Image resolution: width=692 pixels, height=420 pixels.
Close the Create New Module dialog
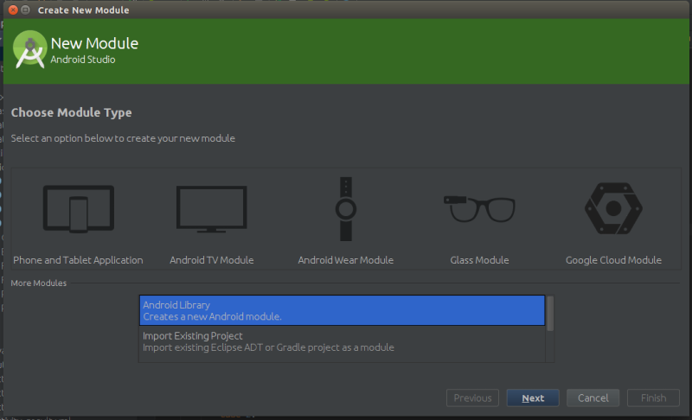(x=13, y=10)
